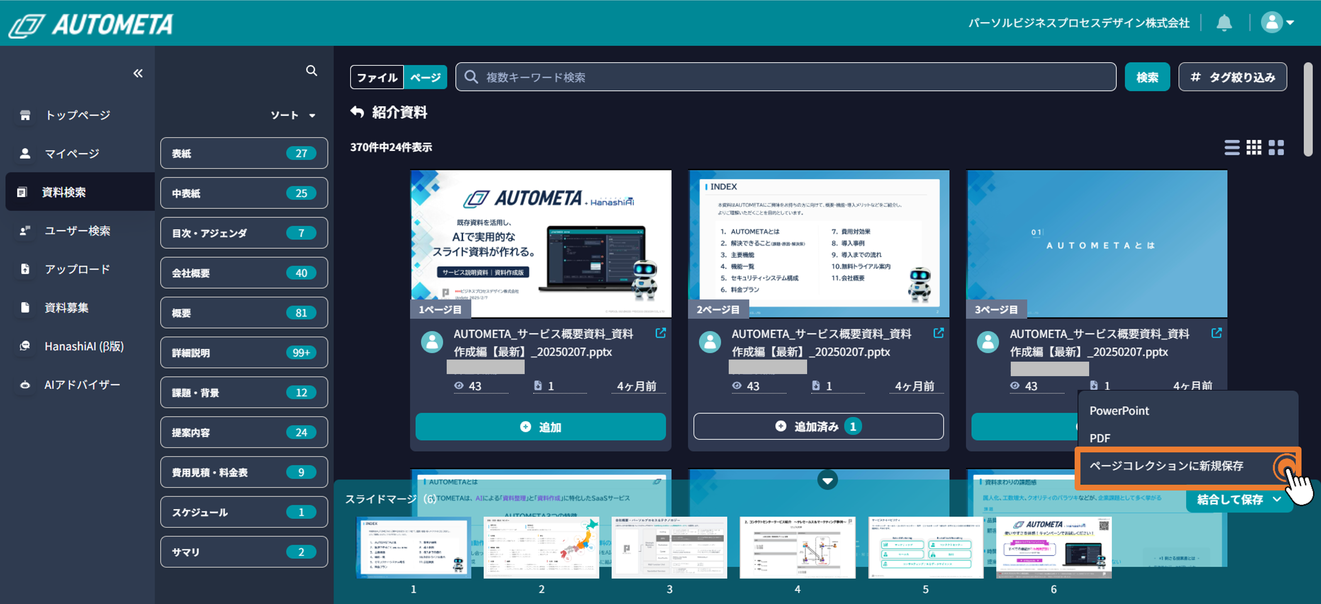Filter by 提案内容 tag
Screen dimensions: 1321x604
(244, 432)
